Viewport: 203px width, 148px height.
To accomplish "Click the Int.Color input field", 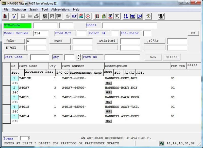I will (x=147, y=33).
